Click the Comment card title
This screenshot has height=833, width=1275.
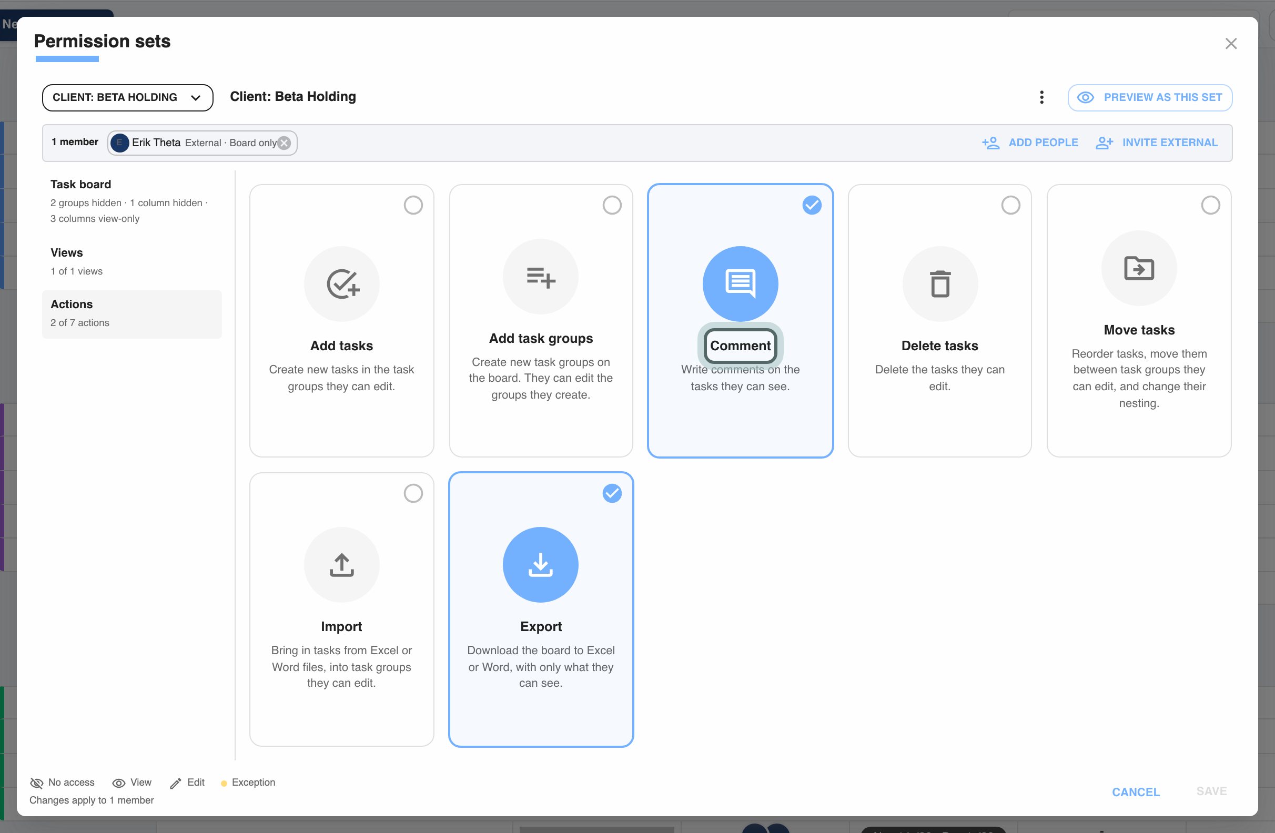[x=740, y=346]
